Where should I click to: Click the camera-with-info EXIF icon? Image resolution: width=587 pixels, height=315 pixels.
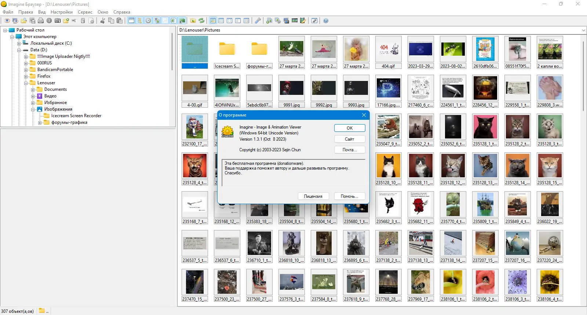(x=58, y=21)
